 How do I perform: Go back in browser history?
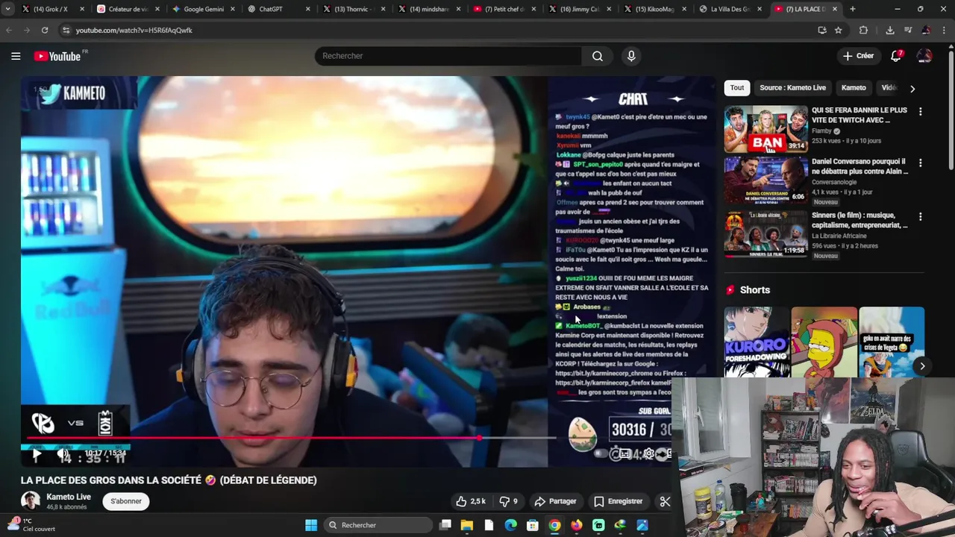coord(9,30)
